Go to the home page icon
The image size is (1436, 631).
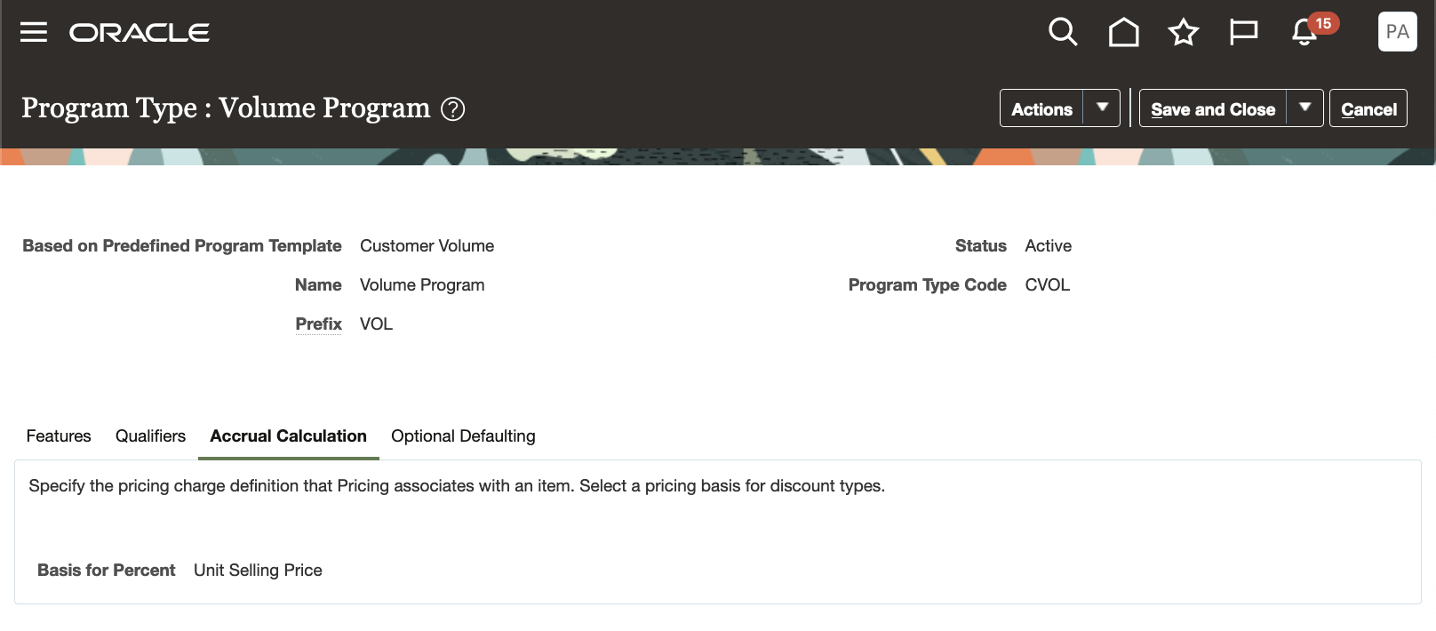pyautogui.click(x=1123, y=32)
